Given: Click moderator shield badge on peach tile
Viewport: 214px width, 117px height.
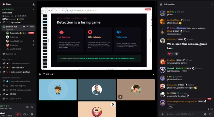Looking at the screenshot, I should pyautogui.click(x=113, y=104).
